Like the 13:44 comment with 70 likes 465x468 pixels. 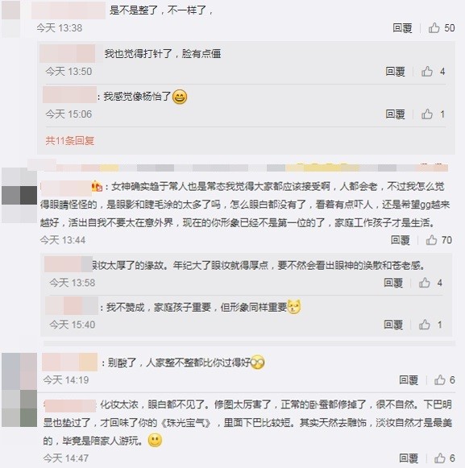(431, 240)
